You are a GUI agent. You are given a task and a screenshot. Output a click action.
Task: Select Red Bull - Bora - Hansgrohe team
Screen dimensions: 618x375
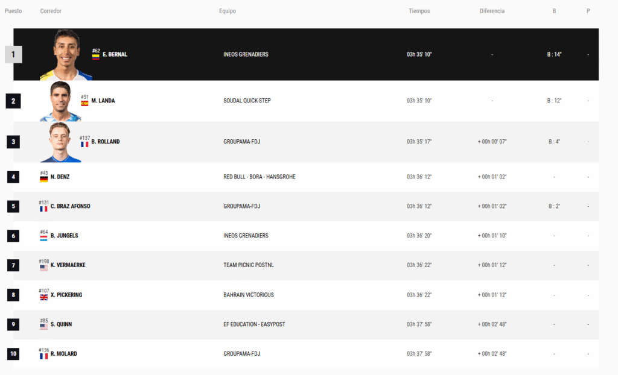click(x=259, y=177)
